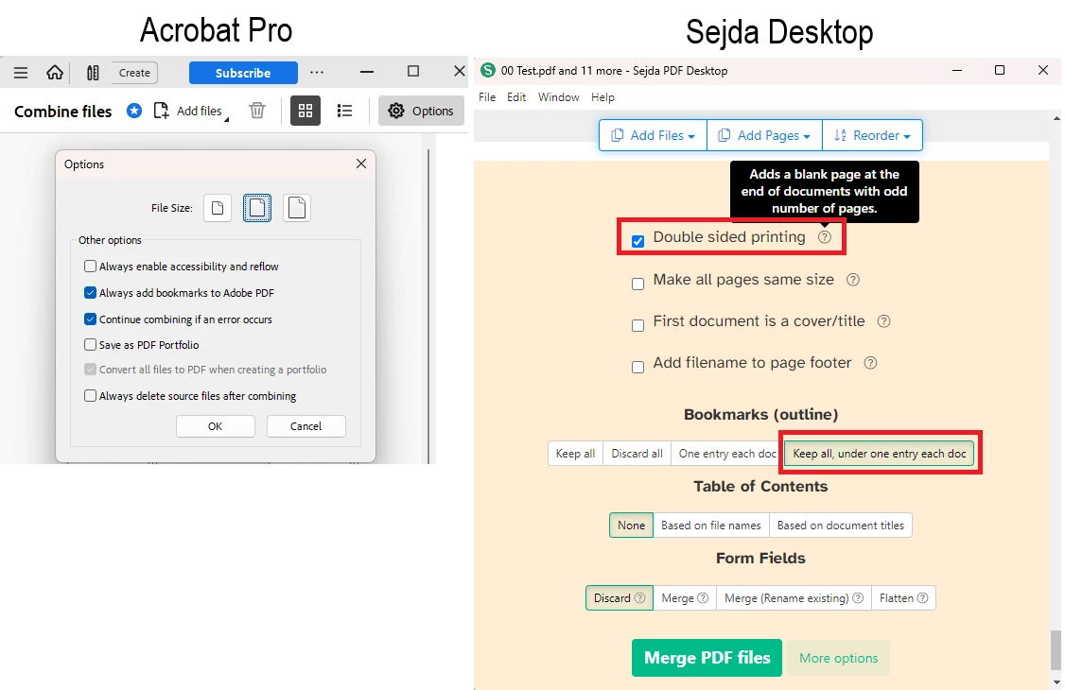Screen dimensions: 1065x690
Task: Click help icon beside First document is a cover/title
Action: pos(883,321)
